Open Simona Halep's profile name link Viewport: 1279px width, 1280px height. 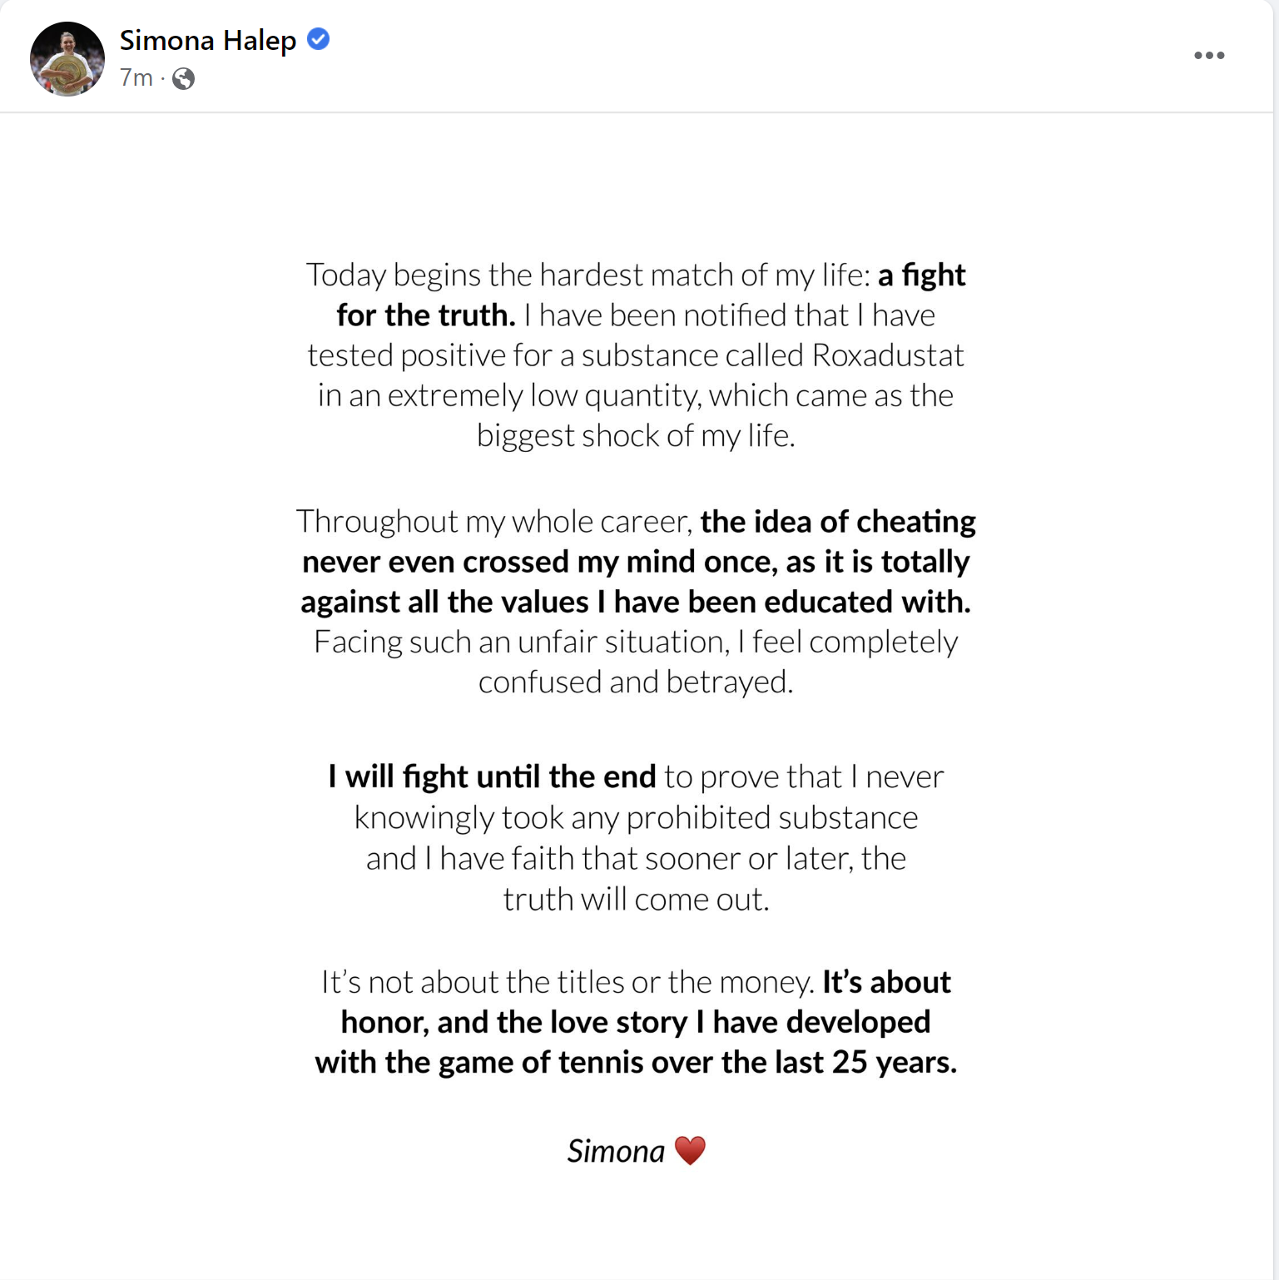pos(209,39)
